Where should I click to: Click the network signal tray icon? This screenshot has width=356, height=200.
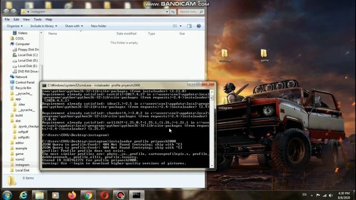tap(325, 195)
